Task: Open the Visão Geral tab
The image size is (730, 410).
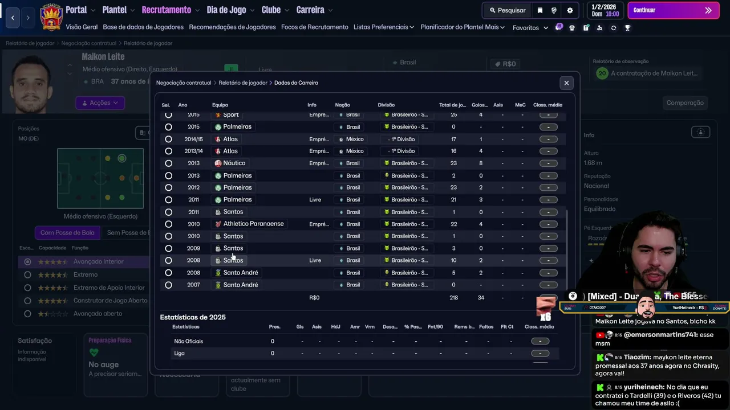Action: tap(82, 27)
